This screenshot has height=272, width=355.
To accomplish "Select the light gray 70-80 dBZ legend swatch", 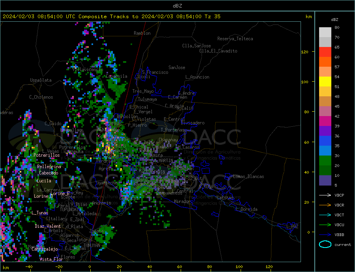I will click(325, 32).
